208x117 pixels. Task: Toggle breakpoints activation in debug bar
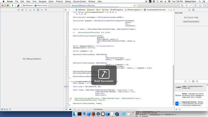[x=70, y=109]
